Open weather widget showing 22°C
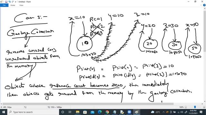 click(x=155, y=112)
